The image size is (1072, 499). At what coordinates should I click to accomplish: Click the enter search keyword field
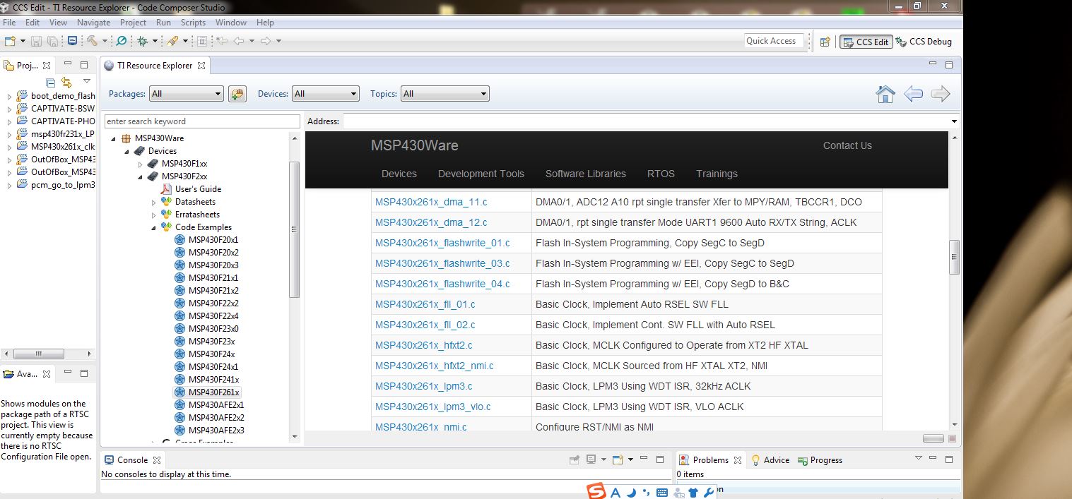pyautogui.click(x=202, y=121)
